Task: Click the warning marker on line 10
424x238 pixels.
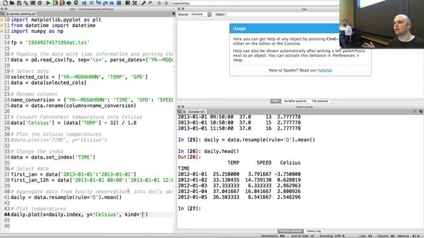Action: [x=1, y=20]
